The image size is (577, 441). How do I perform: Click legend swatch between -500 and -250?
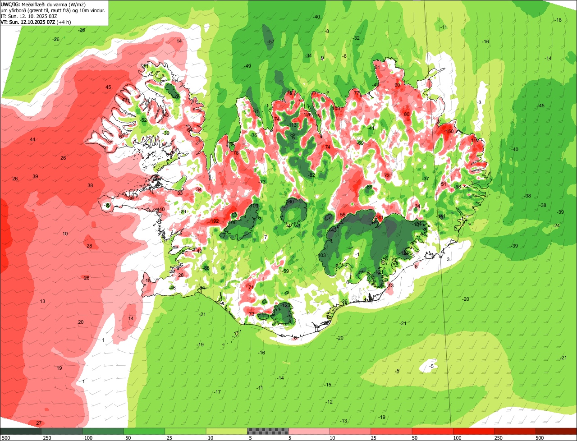pos(21,431)
